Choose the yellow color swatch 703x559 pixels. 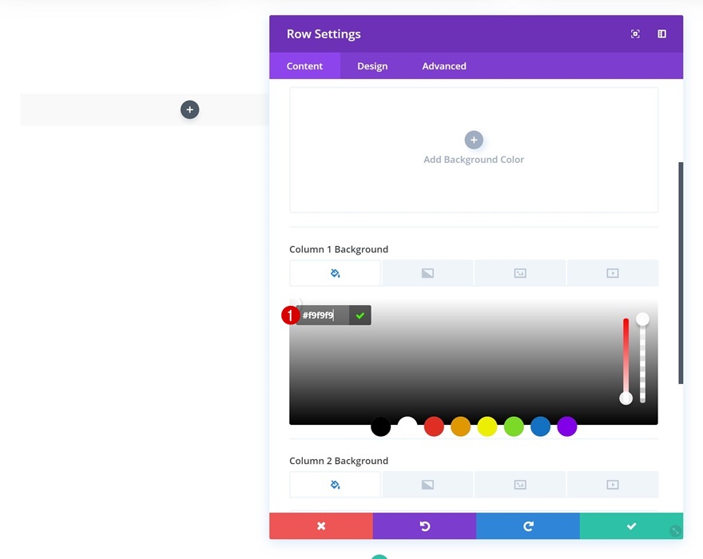(487, 426)
